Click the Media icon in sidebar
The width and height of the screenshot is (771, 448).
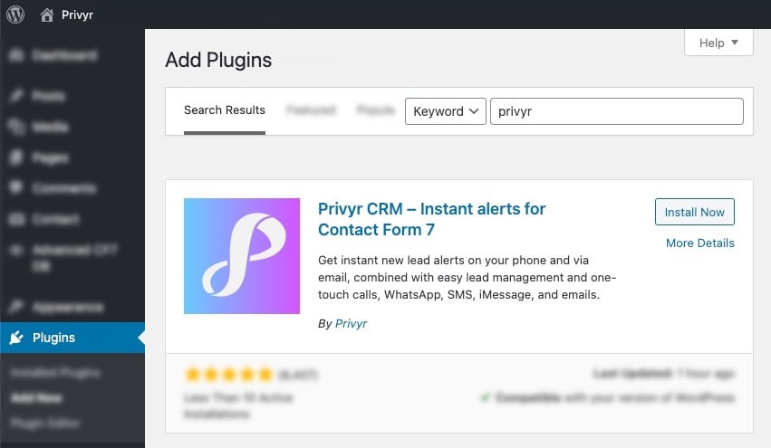click(x=16, y=127)
